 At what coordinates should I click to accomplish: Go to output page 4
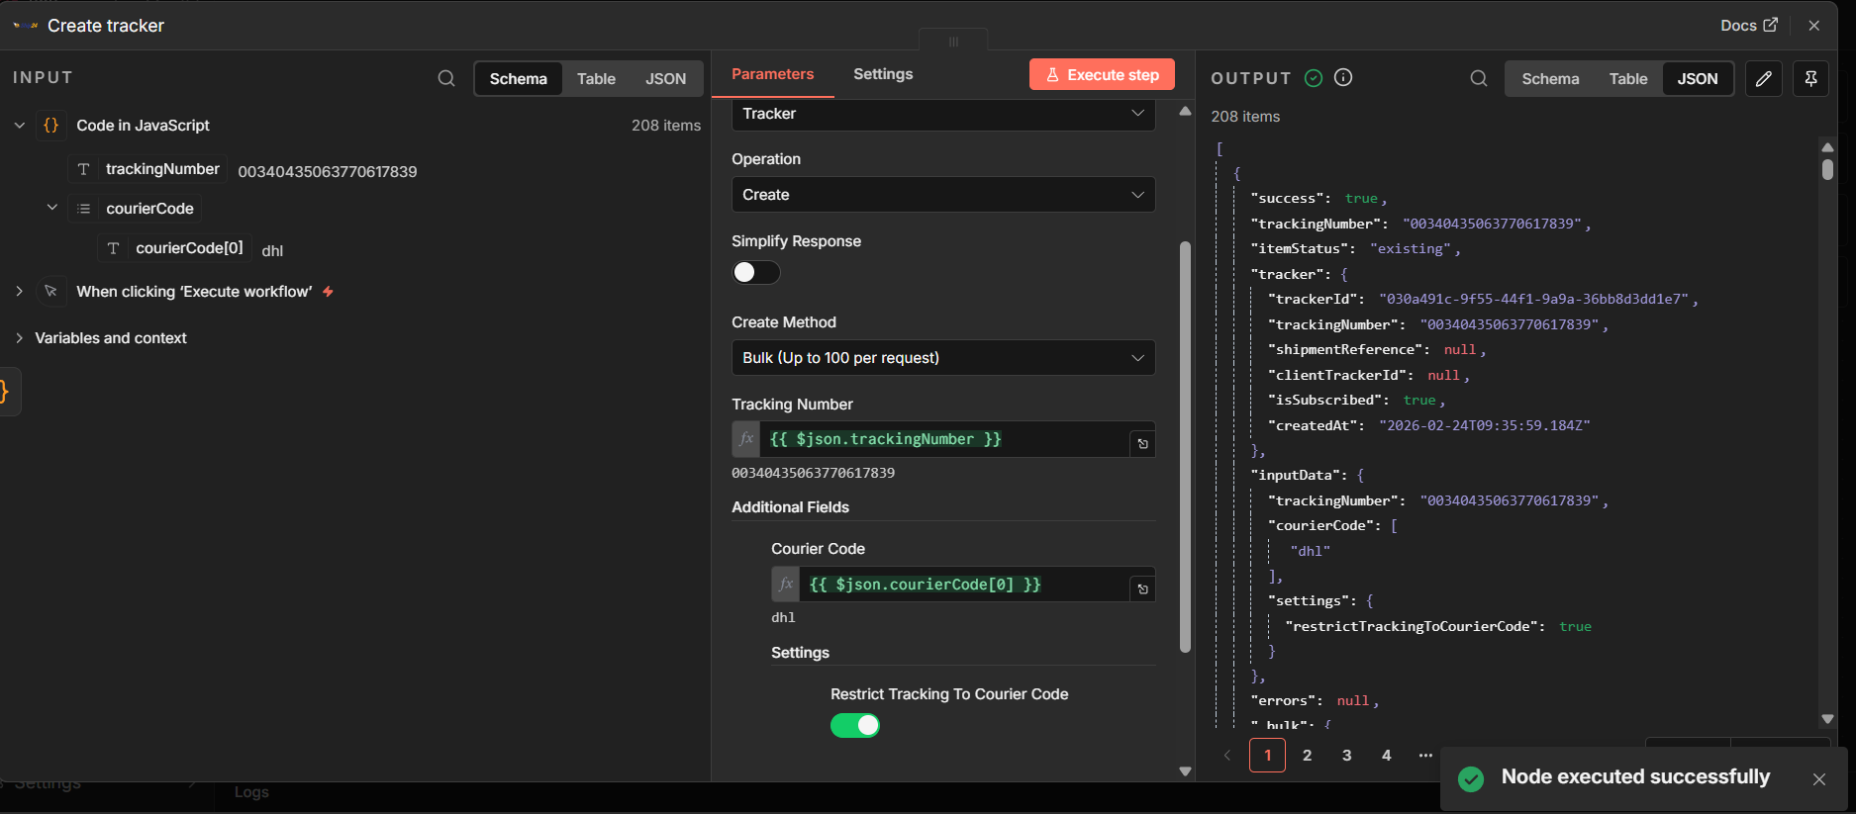click(x=1386, y=756)
